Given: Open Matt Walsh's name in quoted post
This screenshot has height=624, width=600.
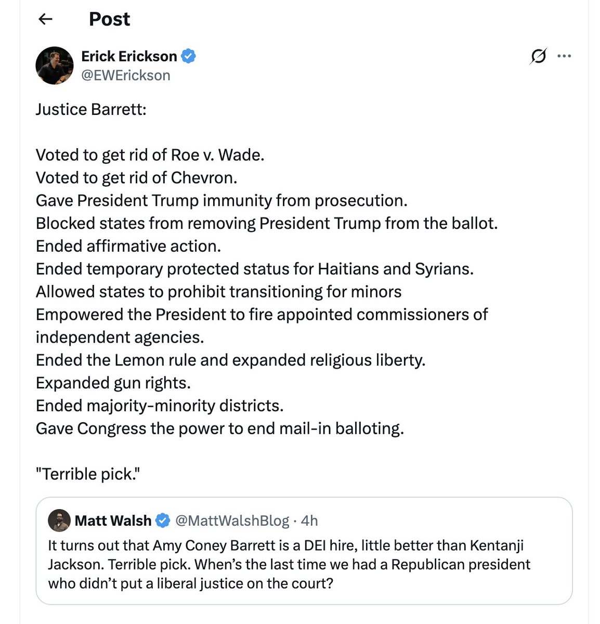Looking at the screenshot, I should pyautogui.click(x=113, y=521).
